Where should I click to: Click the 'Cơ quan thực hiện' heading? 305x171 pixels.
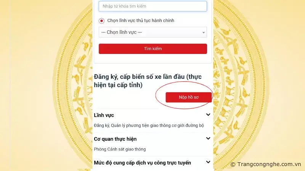[115, 139]
